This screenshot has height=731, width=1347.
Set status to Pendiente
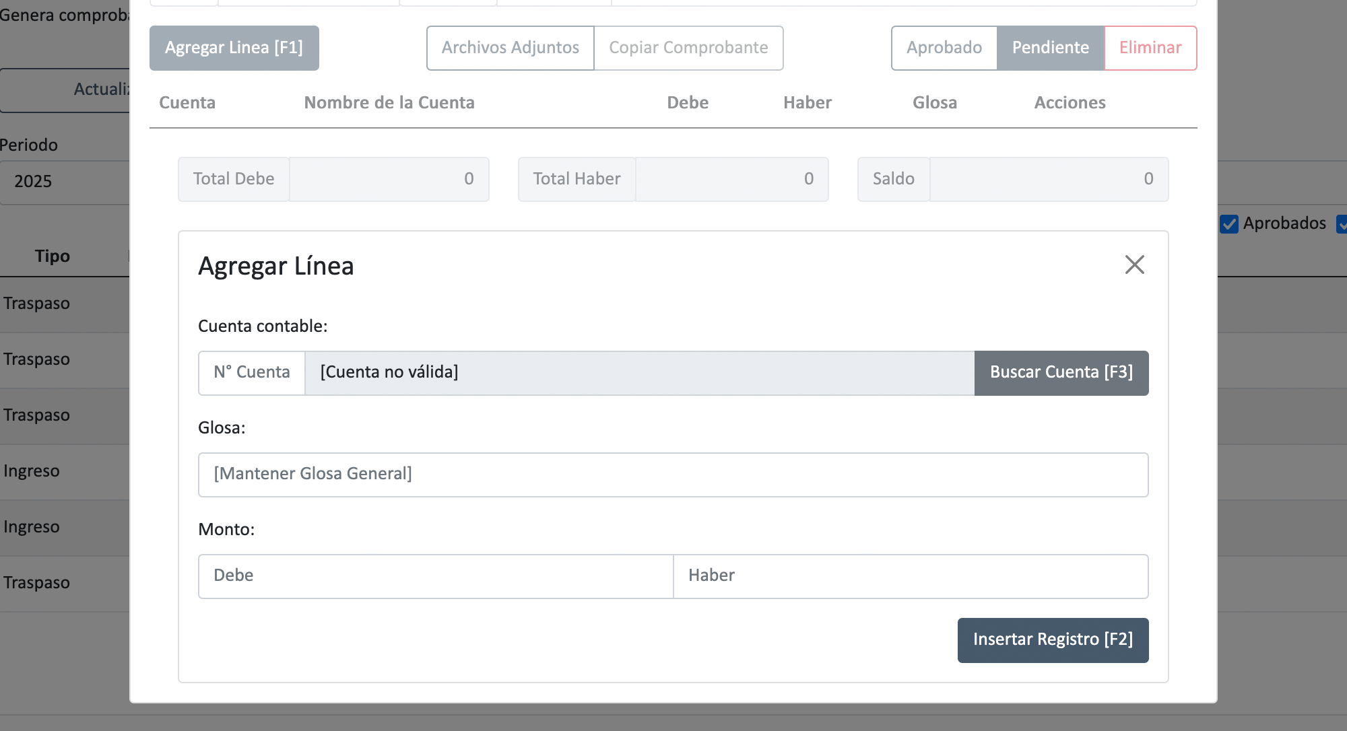point(1050,48)
